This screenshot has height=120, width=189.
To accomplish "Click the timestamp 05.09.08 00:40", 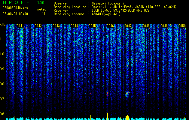I will pos(15,14).
